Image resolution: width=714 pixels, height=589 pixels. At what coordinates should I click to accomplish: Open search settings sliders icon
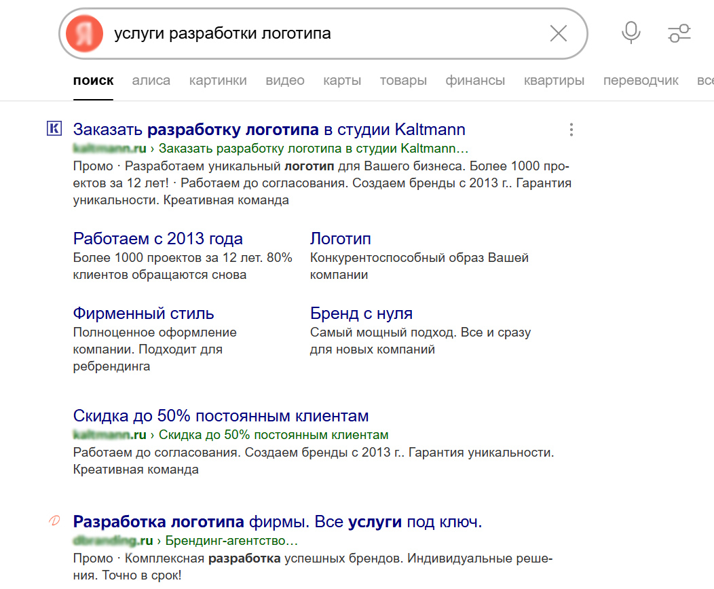click(679, 33)
